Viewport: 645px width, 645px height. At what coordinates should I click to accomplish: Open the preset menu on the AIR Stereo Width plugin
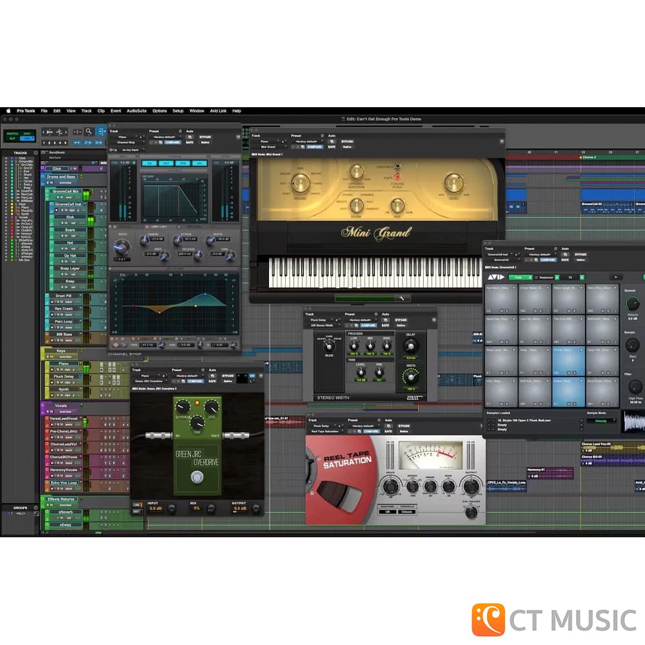coord(360,319)
